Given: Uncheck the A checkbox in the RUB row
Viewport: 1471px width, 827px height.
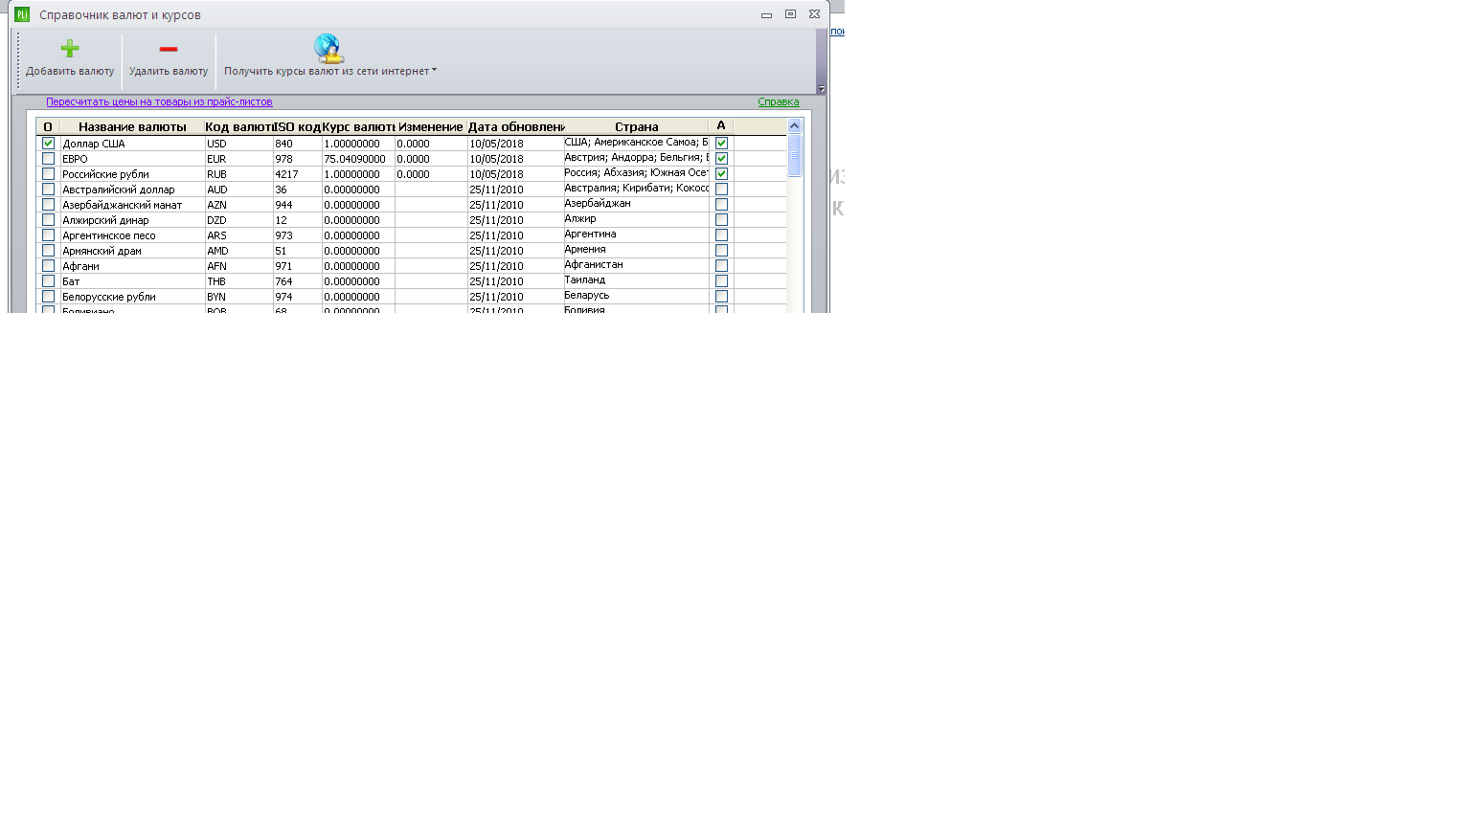Looking at the screenshot, I should pos(721,173).
